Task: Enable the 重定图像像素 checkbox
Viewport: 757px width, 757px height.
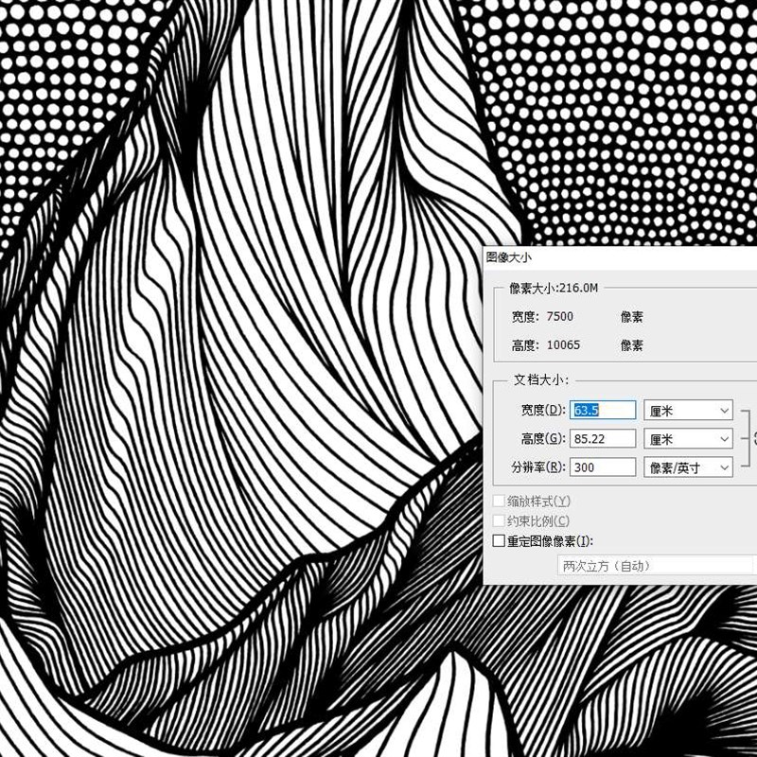Action: [x=499, y=540]
